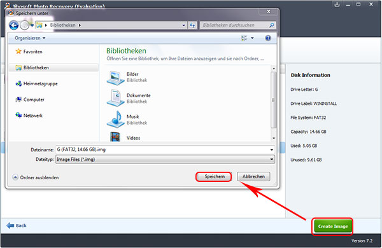The width and height of the screenshot is (382, 248).
Task: Open view options dropdown arrow
Action: (252, 38)
